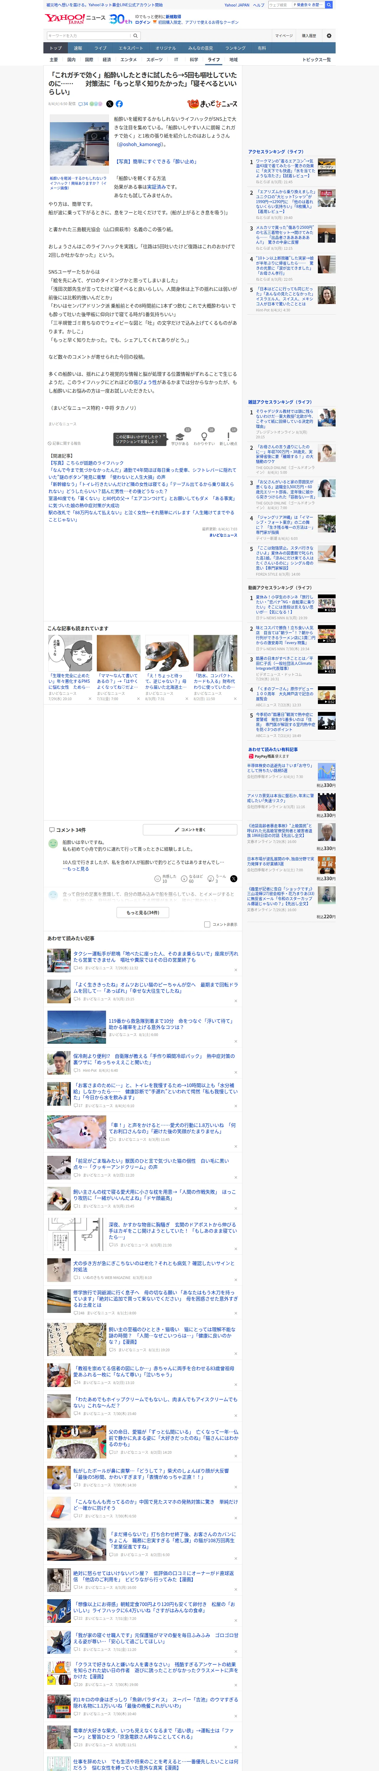Open the エキスパート tab

131,48
